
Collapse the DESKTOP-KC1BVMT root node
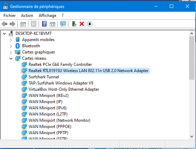tap(4, 33)
